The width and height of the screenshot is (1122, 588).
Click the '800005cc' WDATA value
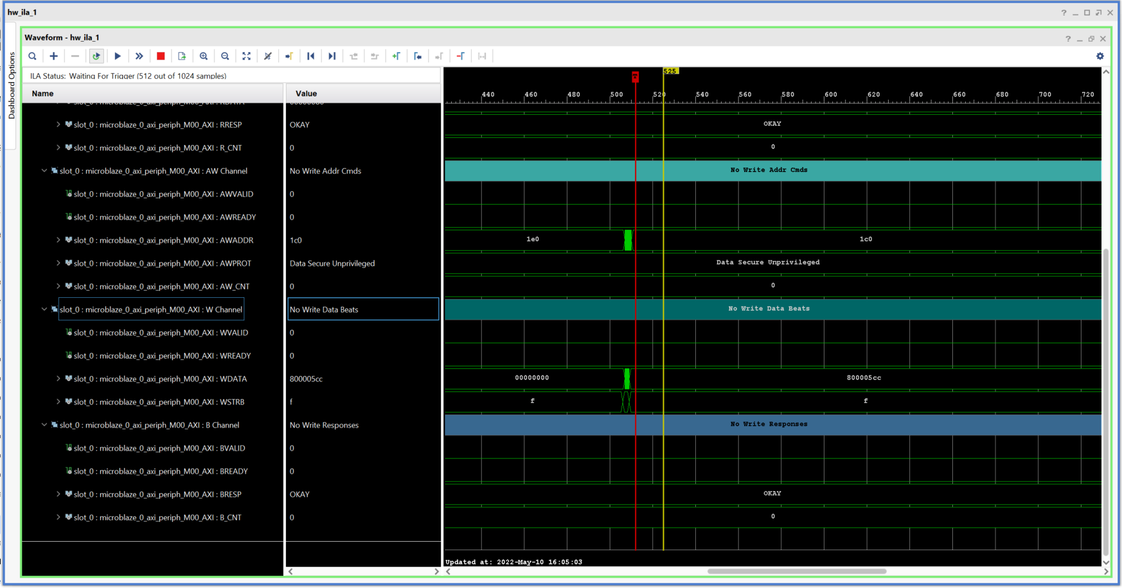(306, 379)
